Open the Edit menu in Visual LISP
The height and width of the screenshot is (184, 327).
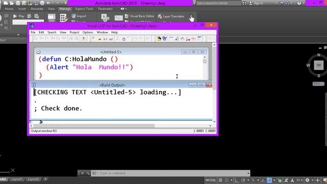pos(41,32)
